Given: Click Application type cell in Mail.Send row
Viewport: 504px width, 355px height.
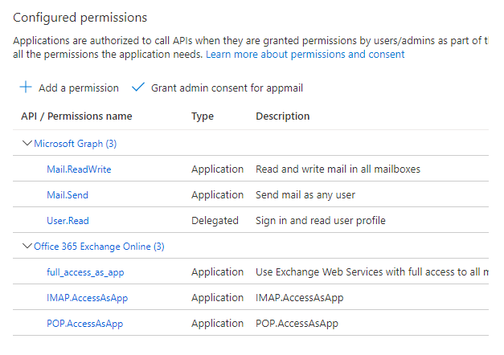Looking at the screenshot, I should (x=218, y=195).
